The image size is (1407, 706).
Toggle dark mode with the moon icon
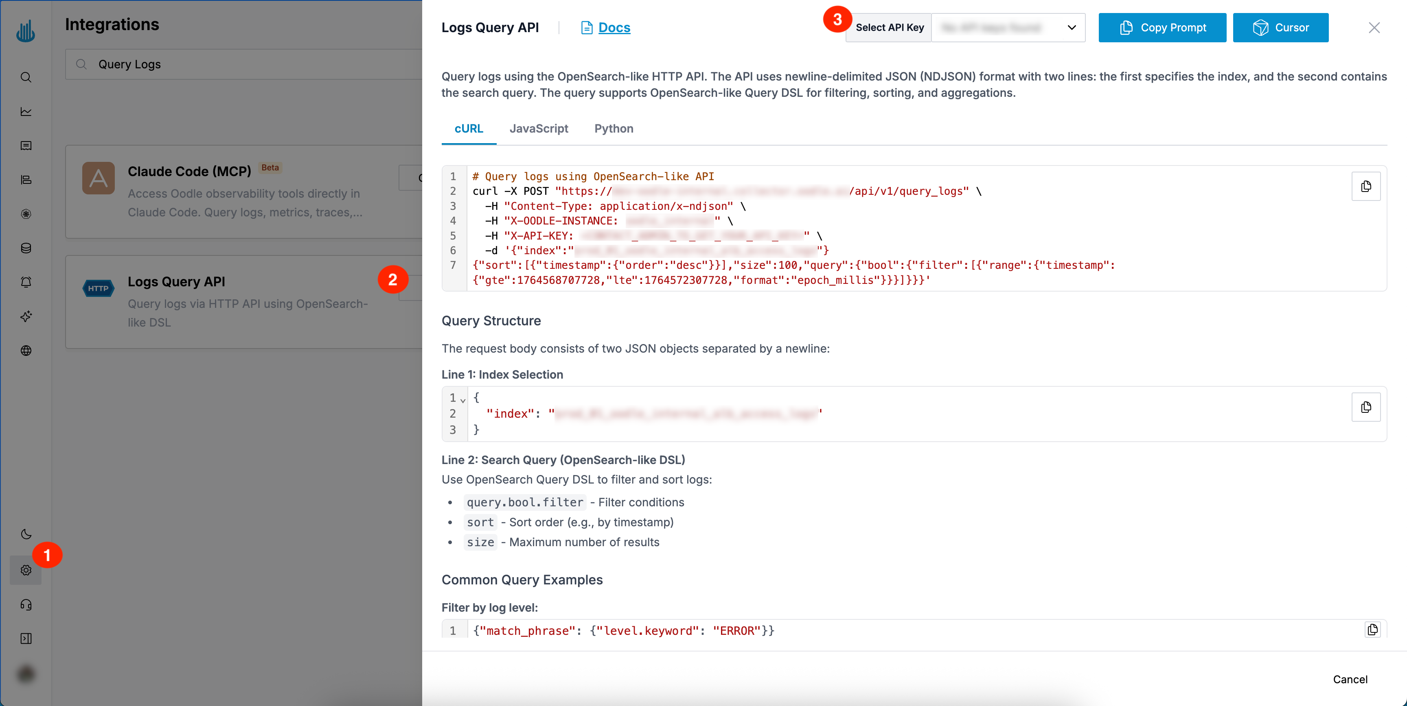click(26, 535)
